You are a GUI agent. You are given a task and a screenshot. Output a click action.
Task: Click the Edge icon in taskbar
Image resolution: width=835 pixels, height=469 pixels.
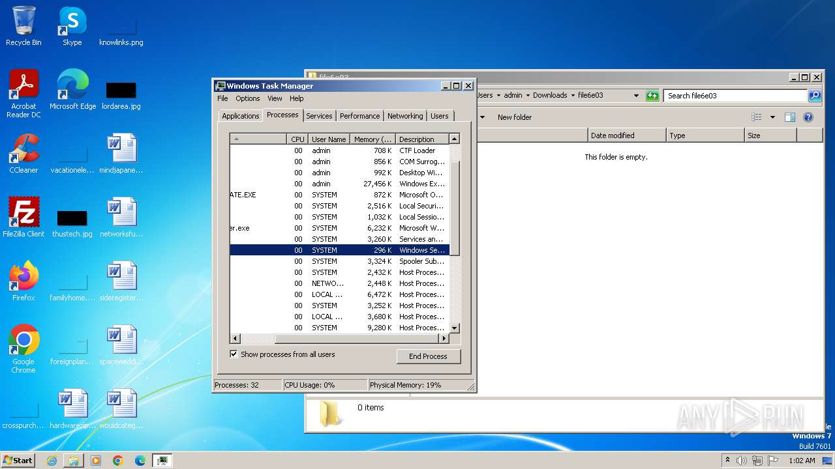(140, 461)
